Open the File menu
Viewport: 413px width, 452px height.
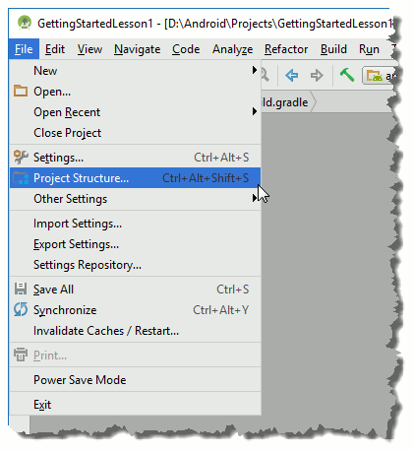pos(24,49)
